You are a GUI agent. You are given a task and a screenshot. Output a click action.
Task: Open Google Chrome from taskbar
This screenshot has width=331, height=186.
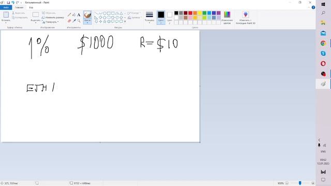323,43
